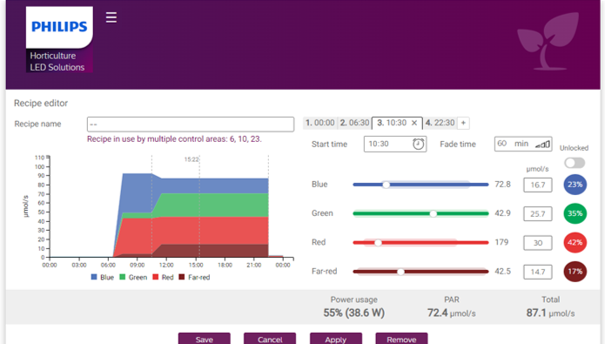Click the Cancel button
The image size is (605, 344).
pyautogui.click(x=270, y=339)
